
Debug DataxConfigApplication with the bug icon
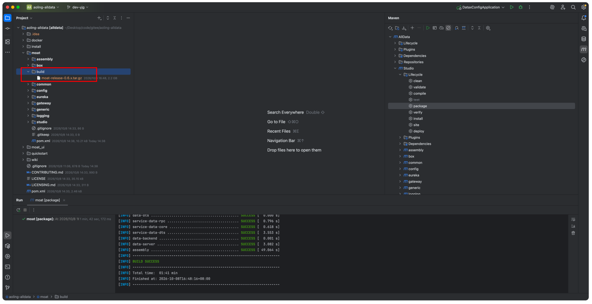521,7
